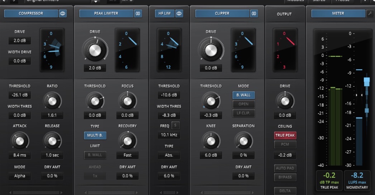Toggle the HF LIM module
Screen dimensions: 375x195
tap(165, 13)
